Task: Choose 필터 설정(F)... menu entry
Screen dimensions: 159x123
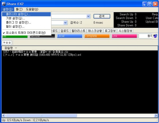Action: coord(26,26)
